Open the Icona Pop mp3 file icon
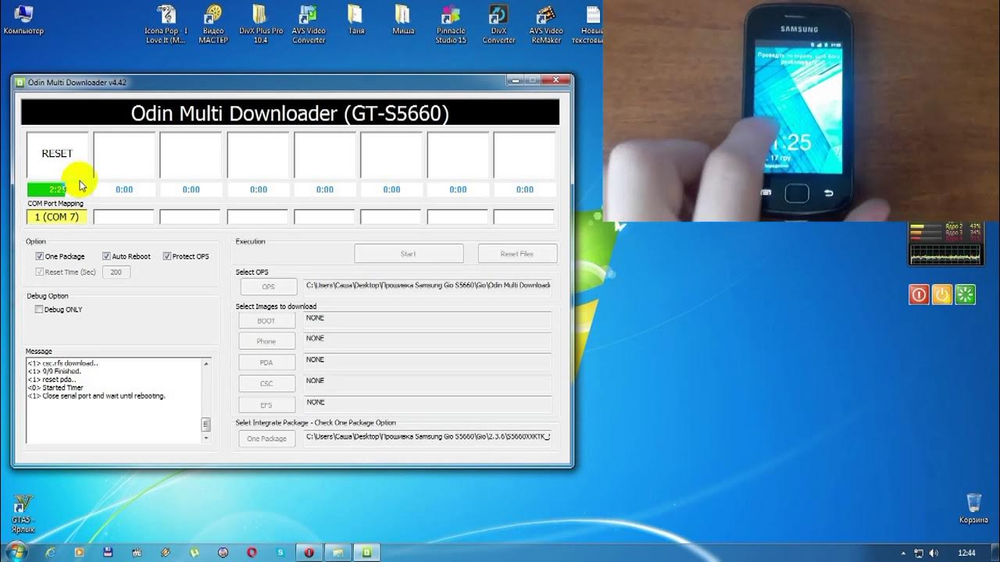Screen dimensions: 1000x562 click(x=166, y=23)
